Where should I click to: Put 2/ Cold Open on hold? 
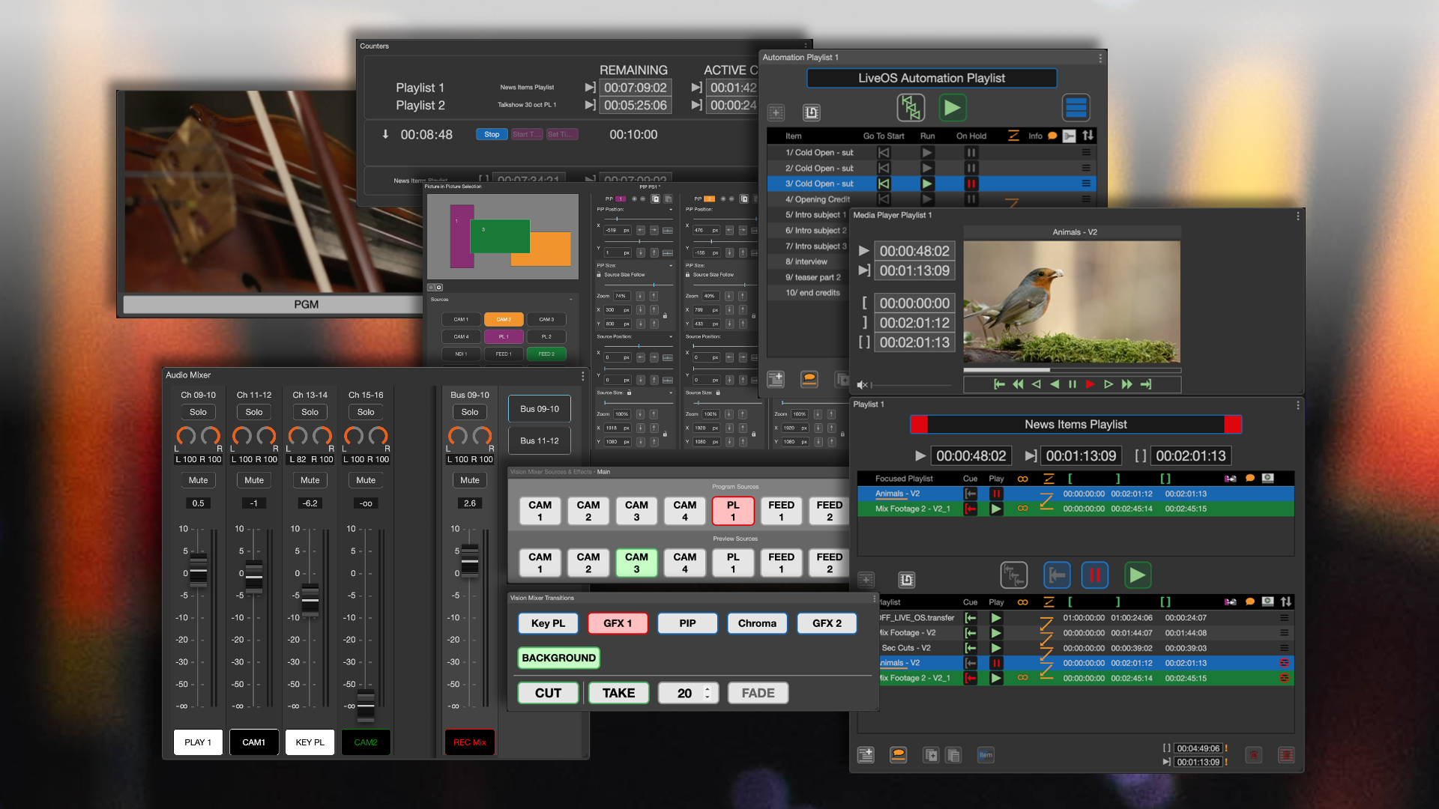(x=971, y=169)
